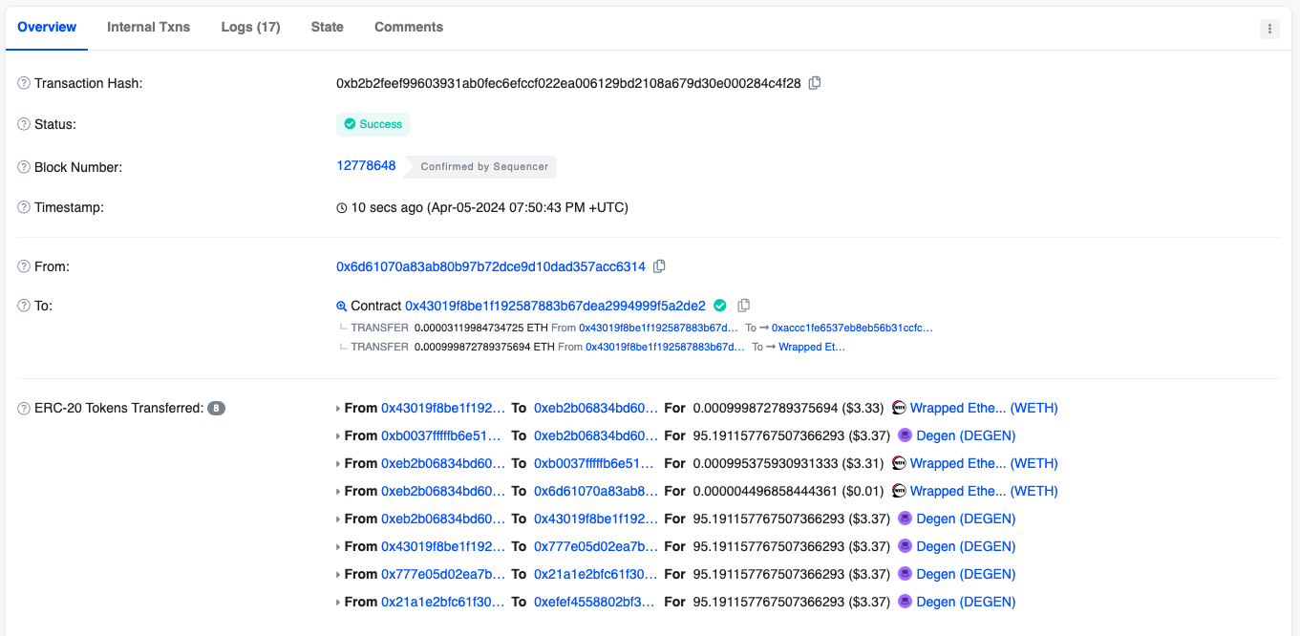Click WETH token icon on the $3.33 transfer

pos(899,408)
